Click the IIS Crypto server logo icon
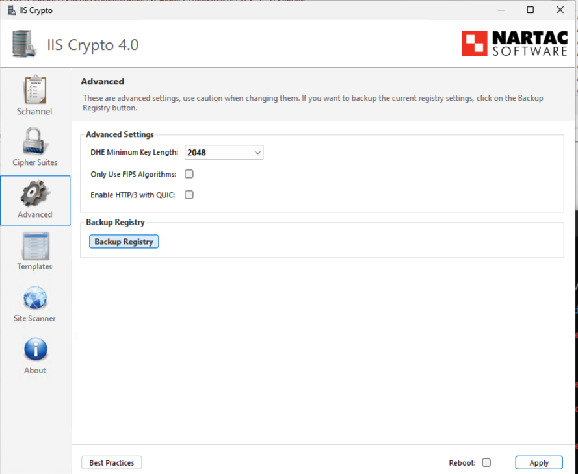Screen dimensions: 578x474 coord(25,44)
